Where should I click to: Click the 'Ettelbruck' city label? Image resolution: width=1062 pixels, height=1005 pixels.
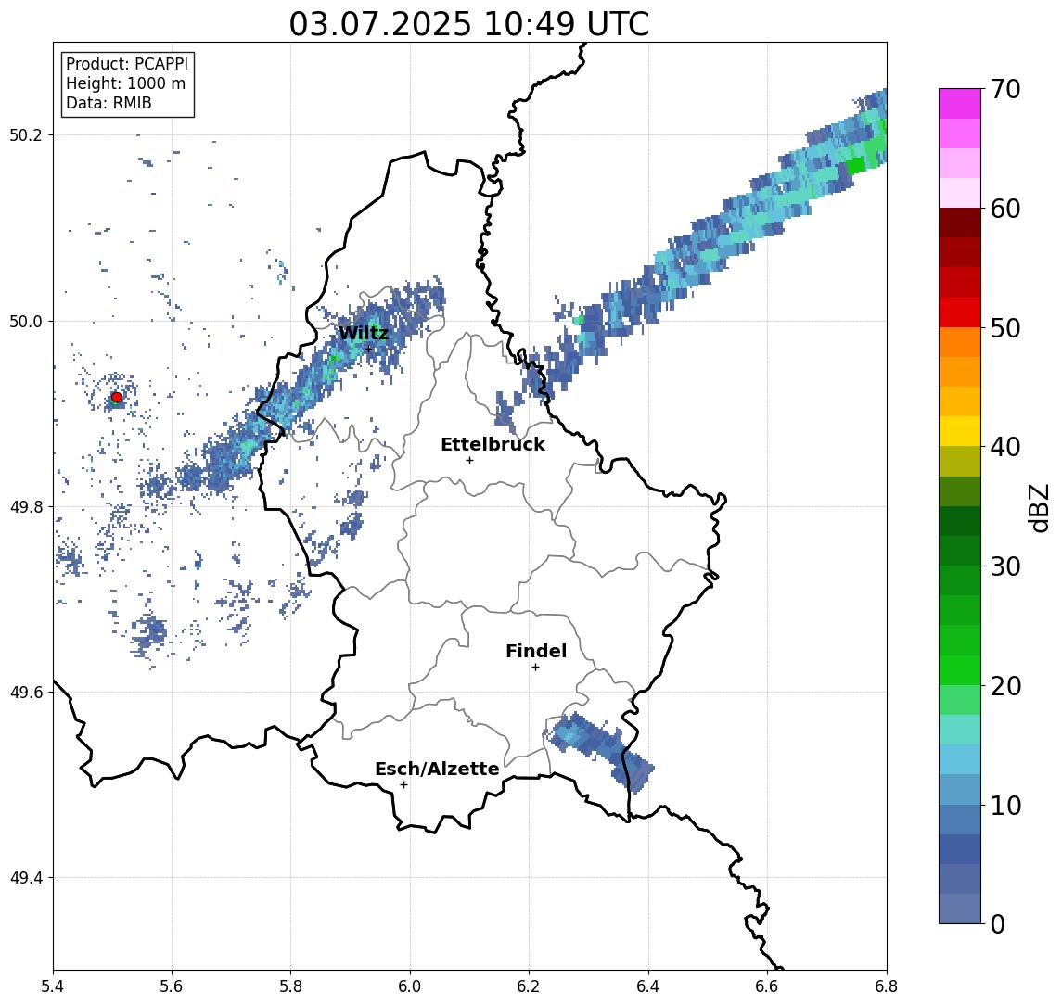(x=493, y=444)
